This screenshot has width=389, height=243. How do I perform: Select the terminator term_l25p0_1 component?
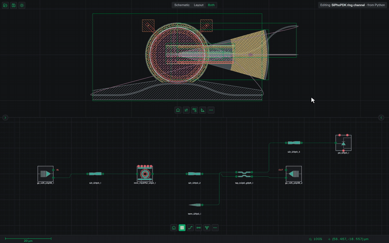[196, 205]
